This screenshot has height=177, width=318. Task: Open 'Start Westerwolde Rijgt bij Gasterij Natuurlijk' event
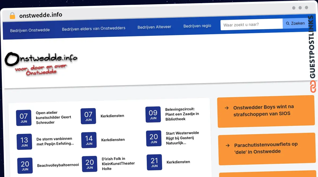[x=182, y=138]
